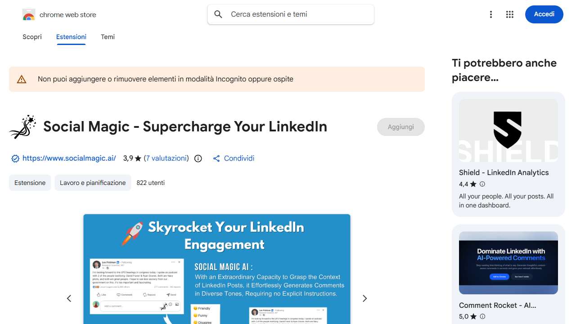The width and height of the screenshot is (576, 324).
Task: Click the verified badge next to socialmagic.ai
Action: 15,158
